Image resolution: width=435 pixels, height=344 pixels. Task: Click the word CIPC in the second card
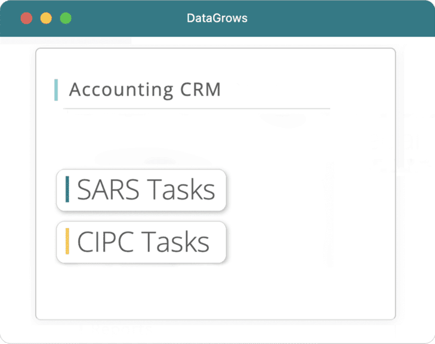click(106, 242)
